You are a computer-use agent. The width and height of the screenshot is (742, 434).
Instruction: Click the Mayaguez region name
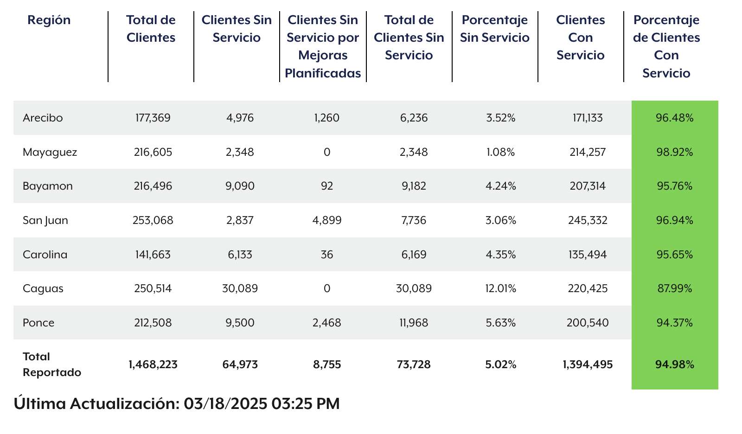point(50,152)
